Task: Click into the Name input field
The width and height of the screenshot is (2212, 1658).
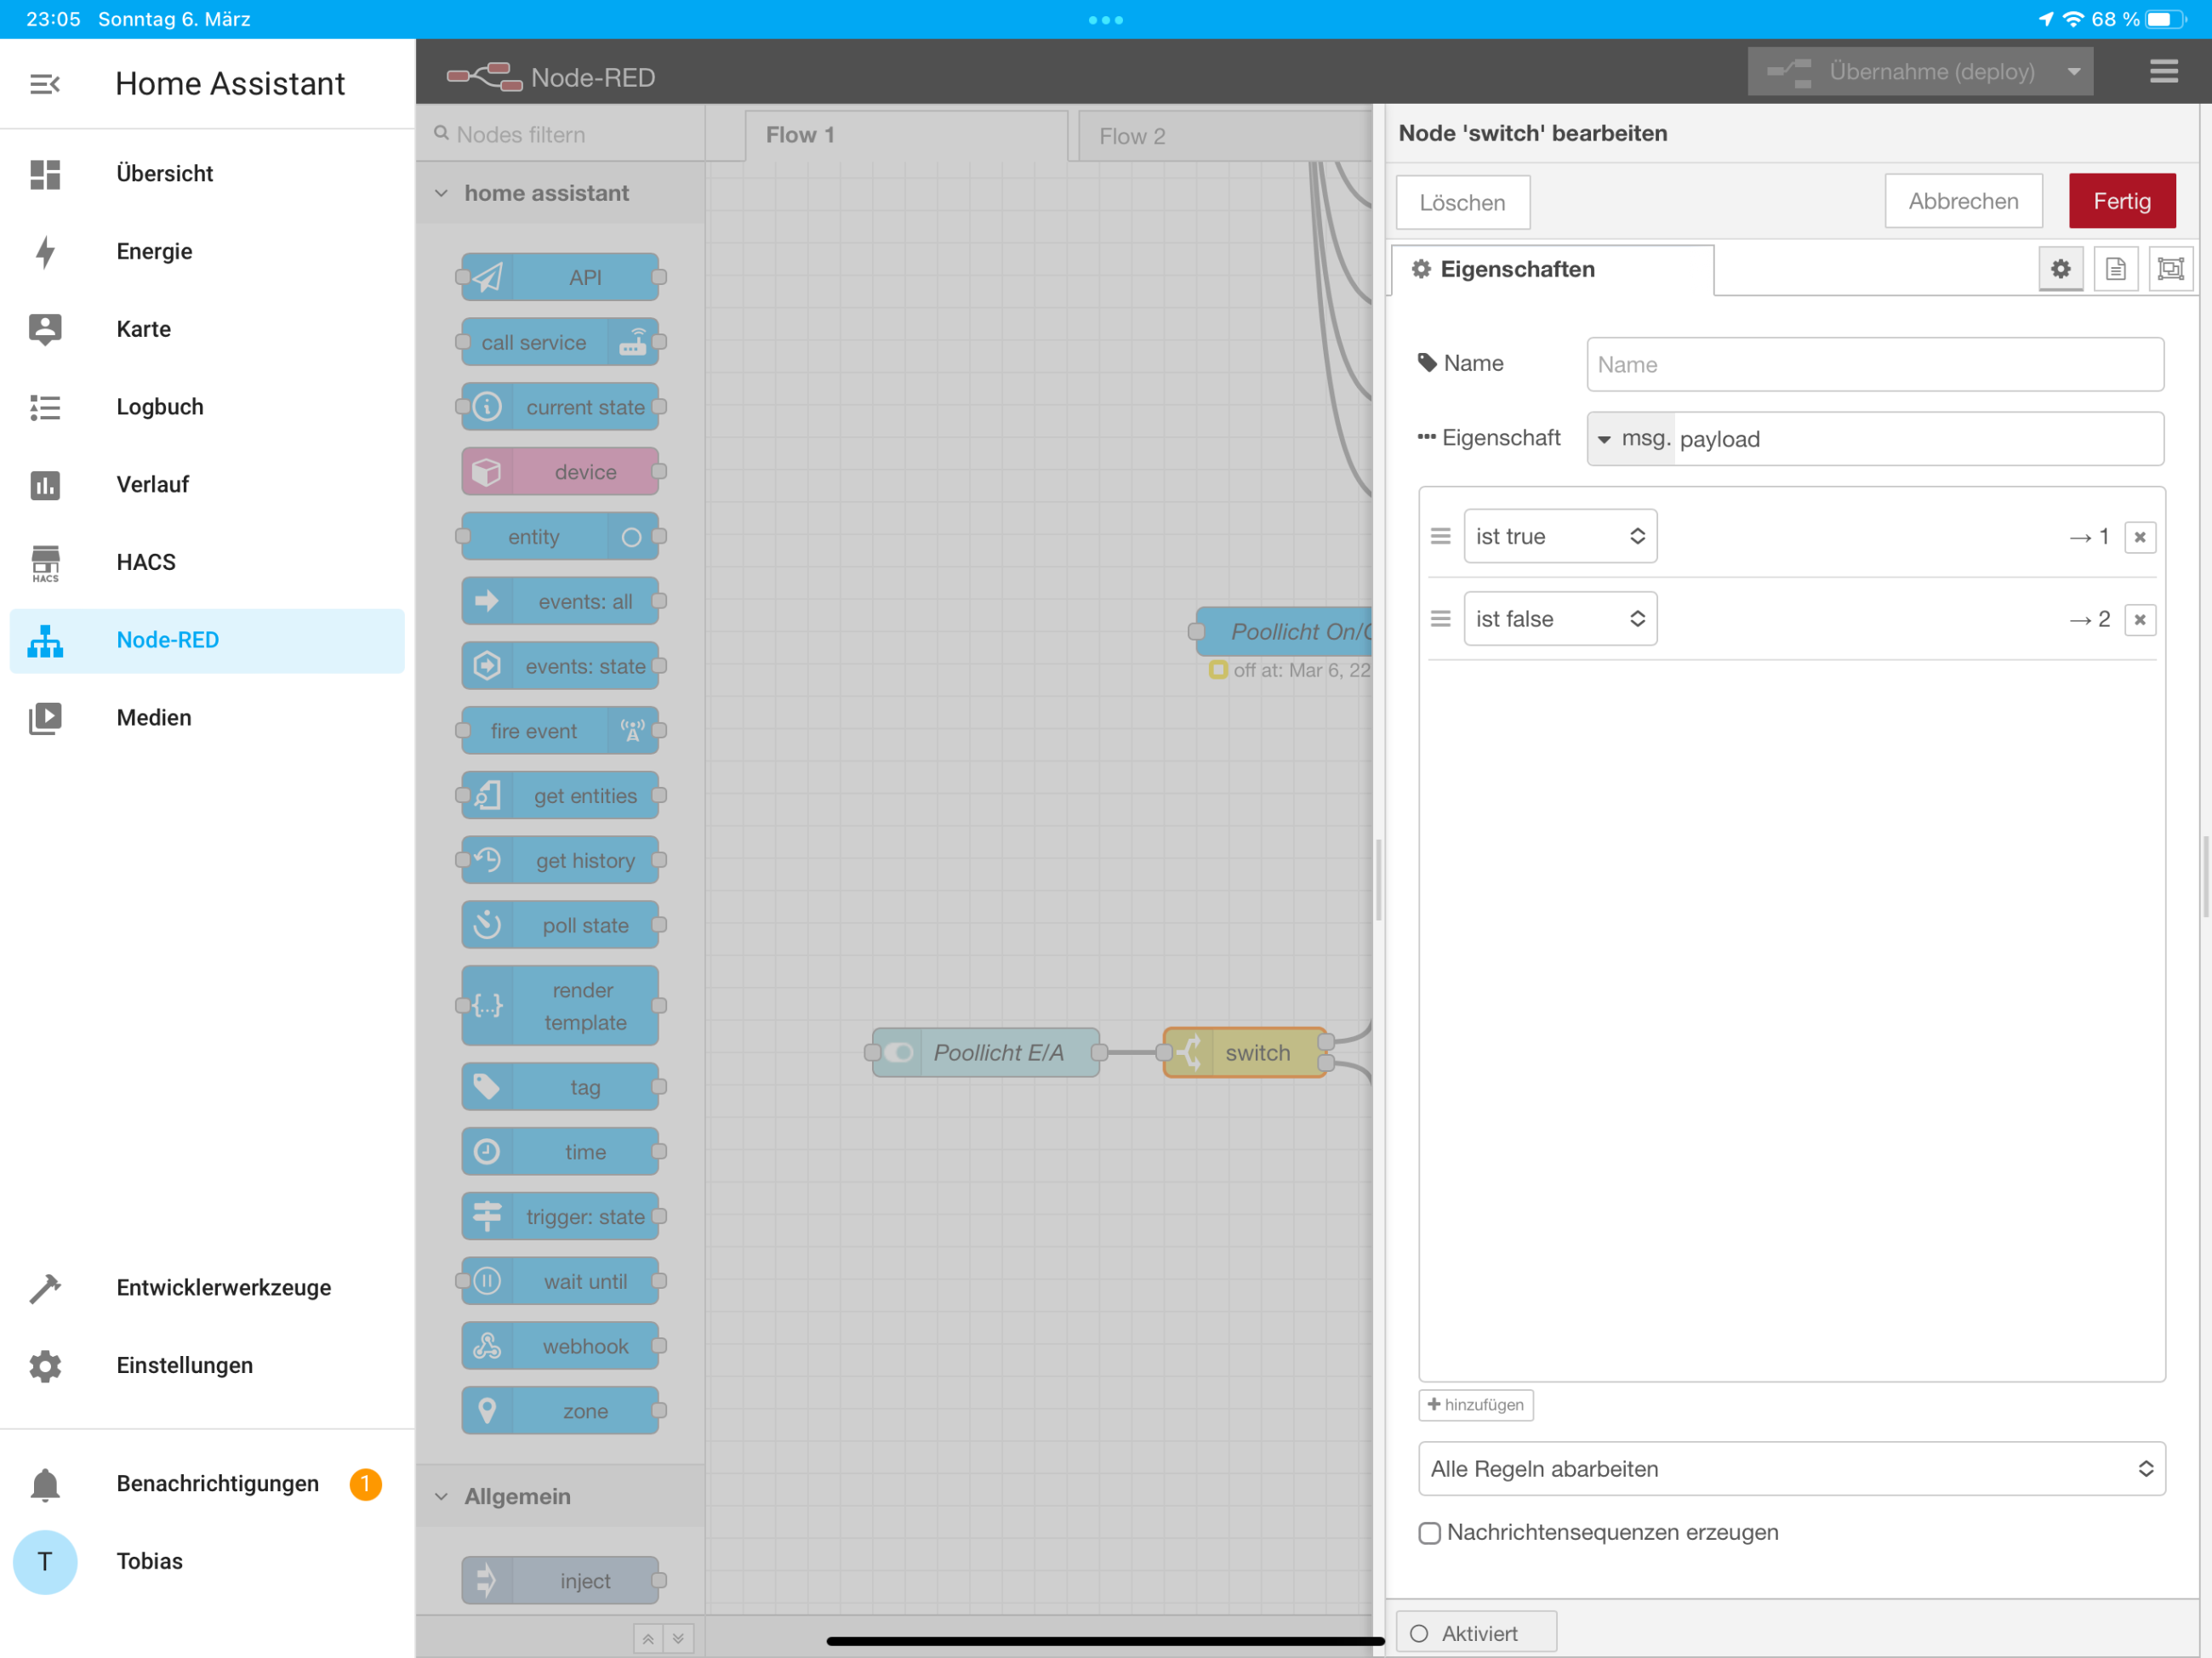Action: click(1875, 365)
